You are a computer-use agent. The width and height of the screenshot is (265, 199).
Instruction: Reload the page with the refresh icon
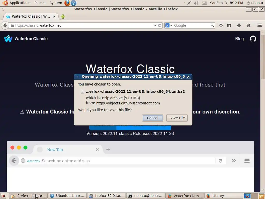(x=159, y=26)
